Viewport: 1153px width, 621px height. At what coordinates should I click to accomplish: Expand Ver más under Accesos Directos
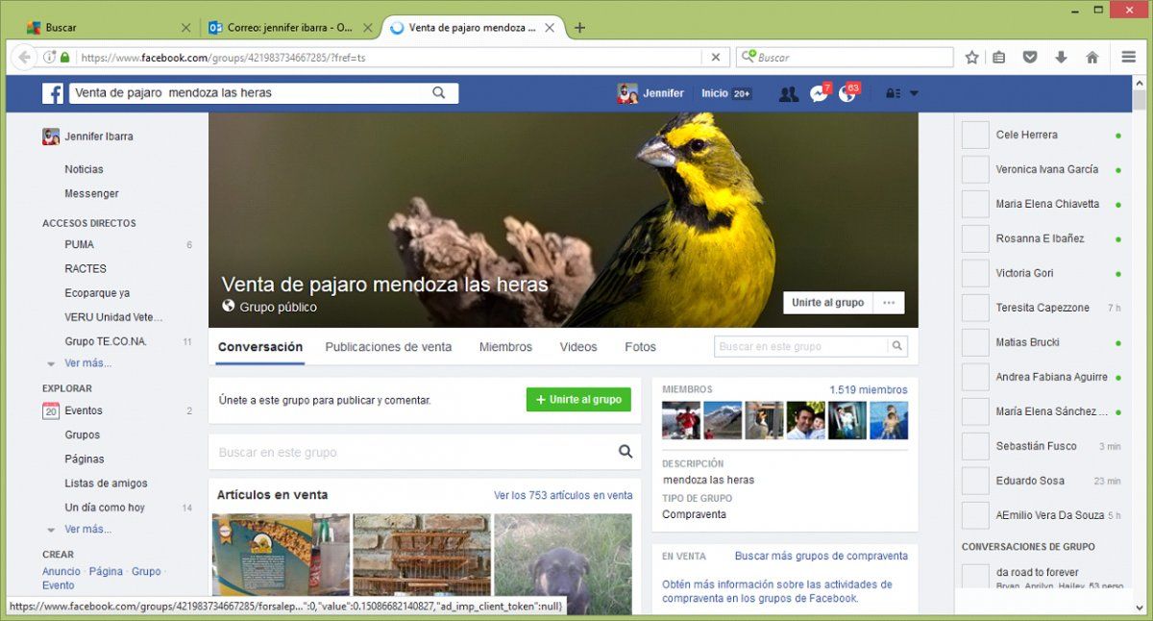(x=87, y=363)
